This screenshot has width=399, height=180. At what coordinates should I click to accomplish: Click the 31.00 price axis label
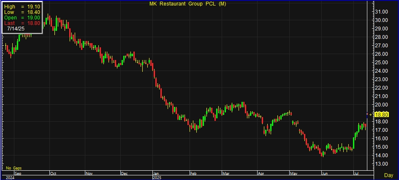[381, 12]
